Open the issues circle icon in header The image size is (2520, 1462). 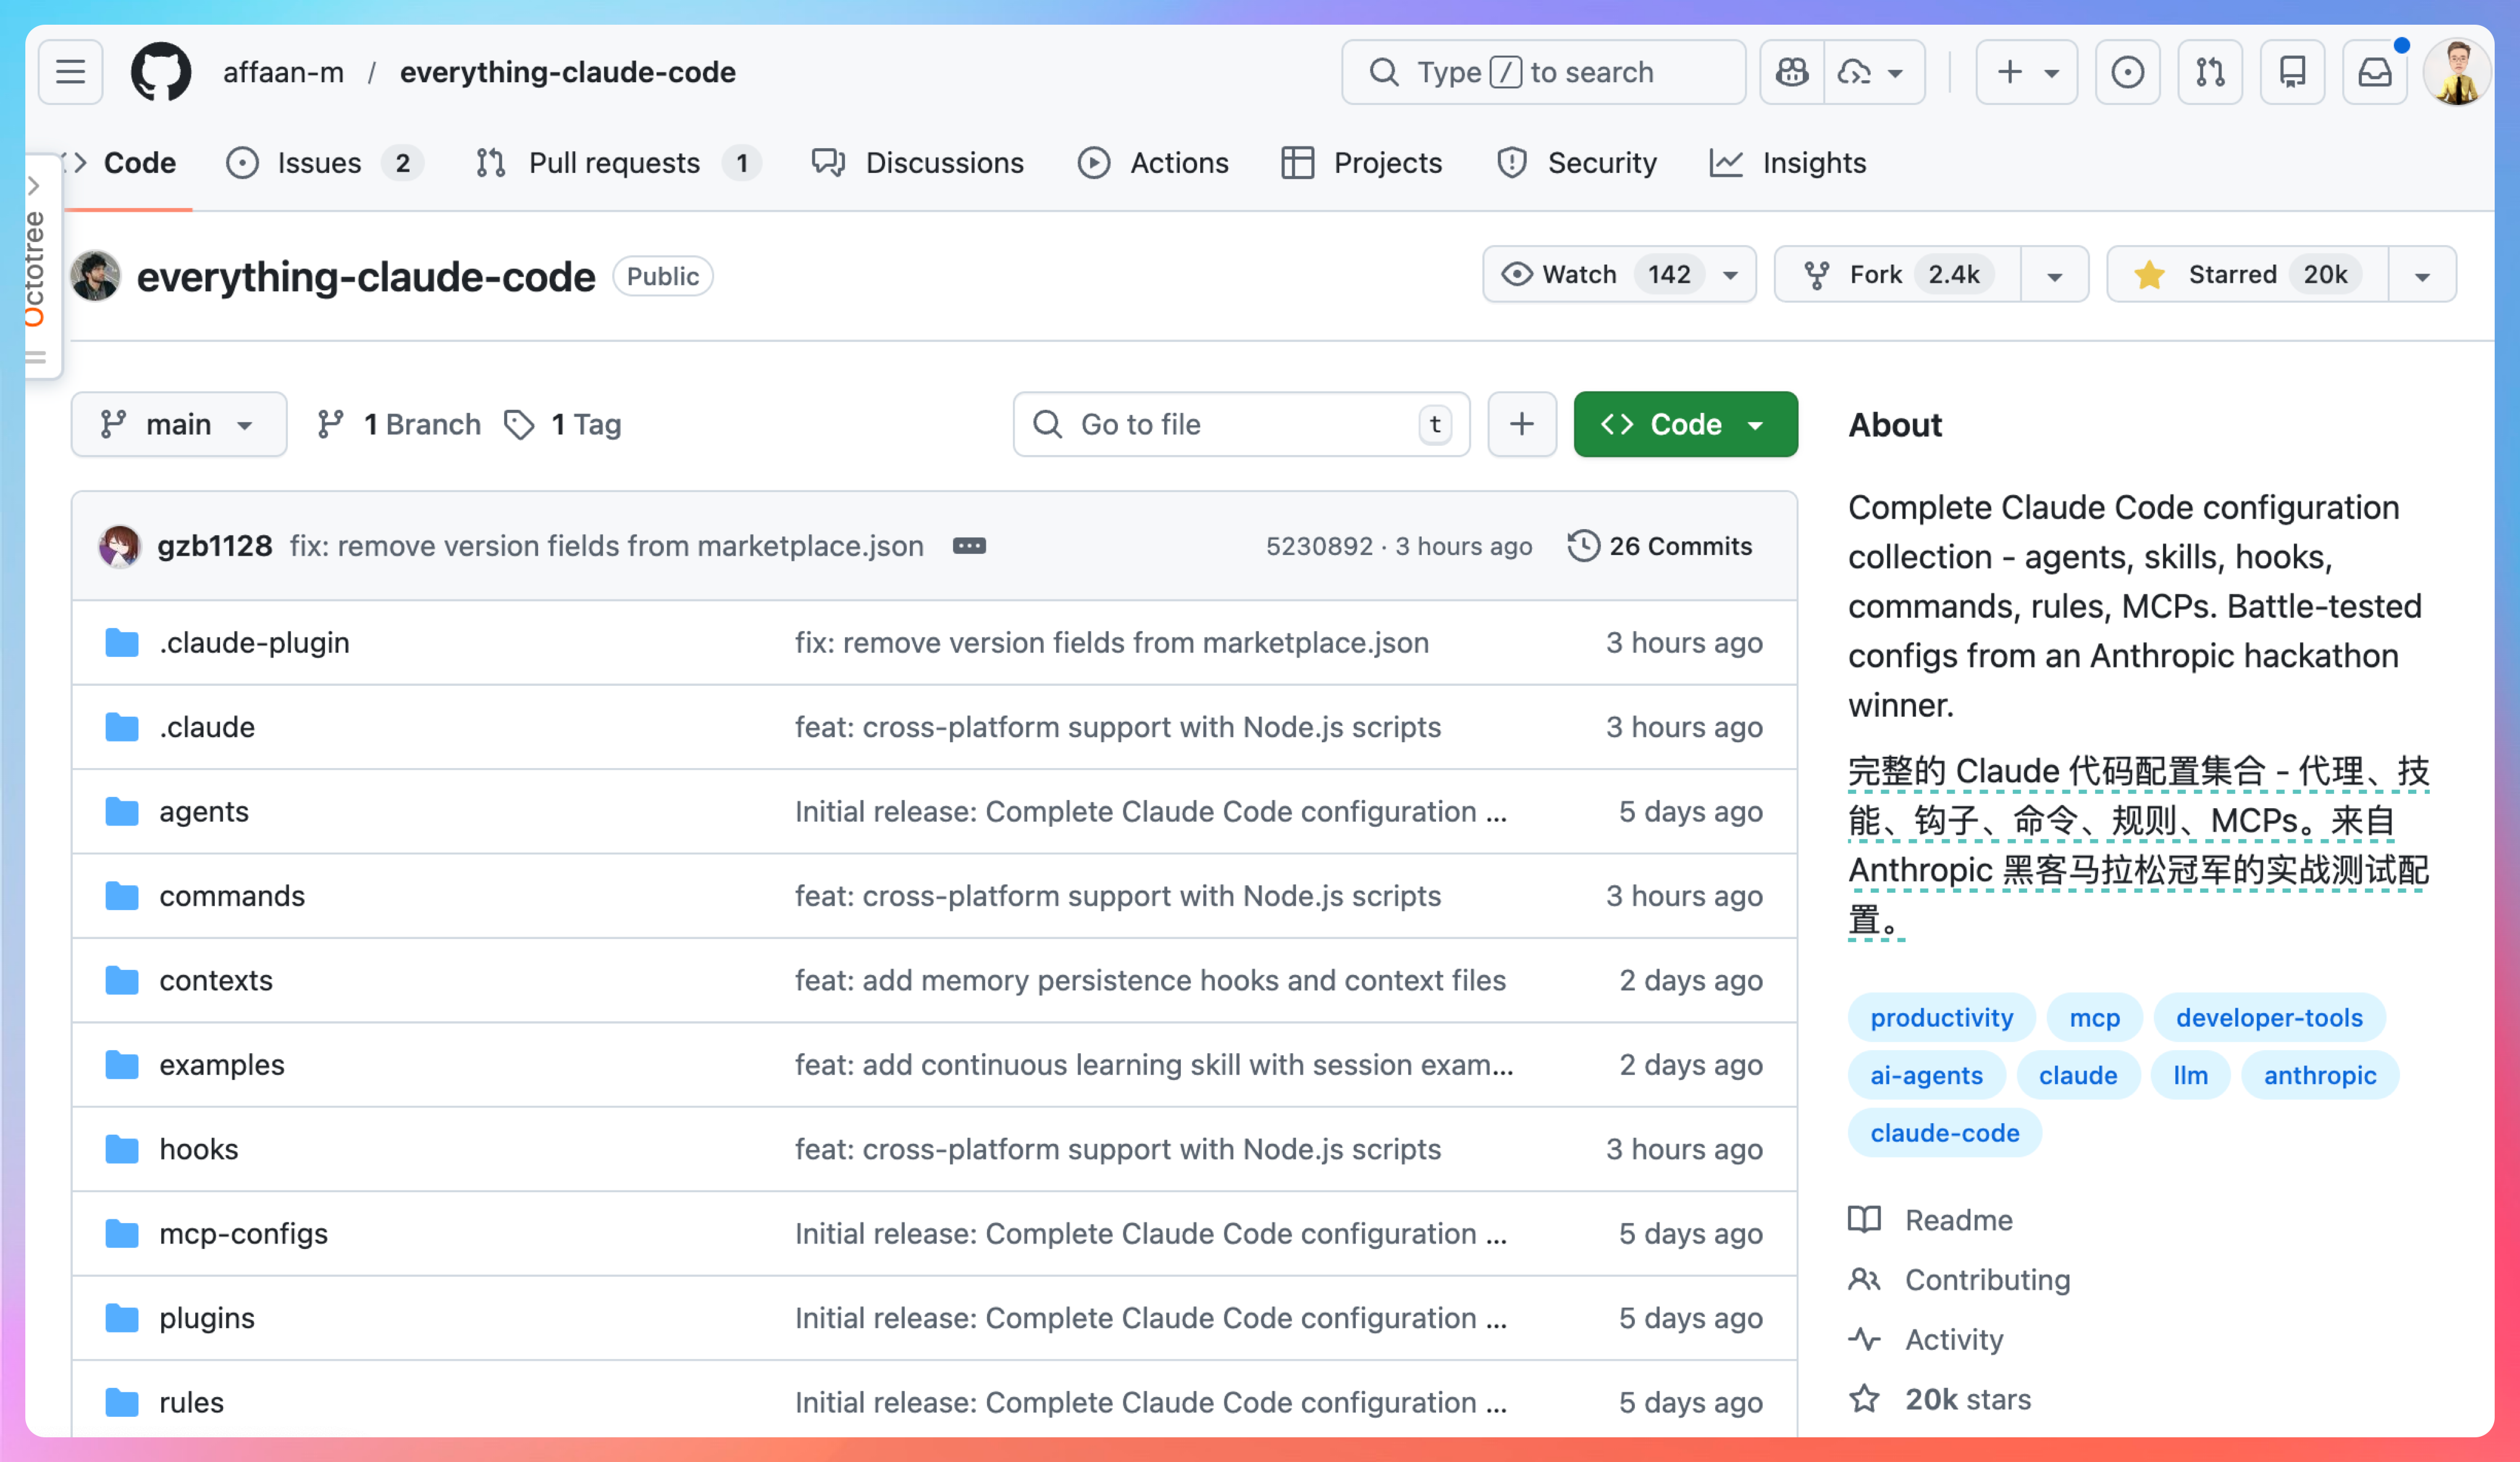point(2127,72)
